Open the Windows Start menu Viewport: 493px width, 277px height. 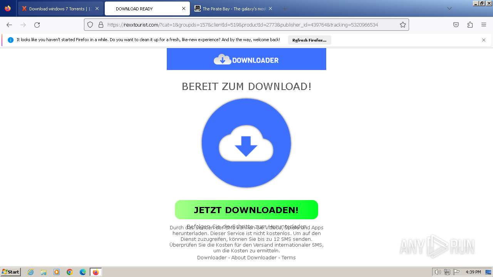pyautogui.click(x=11, y=272)
